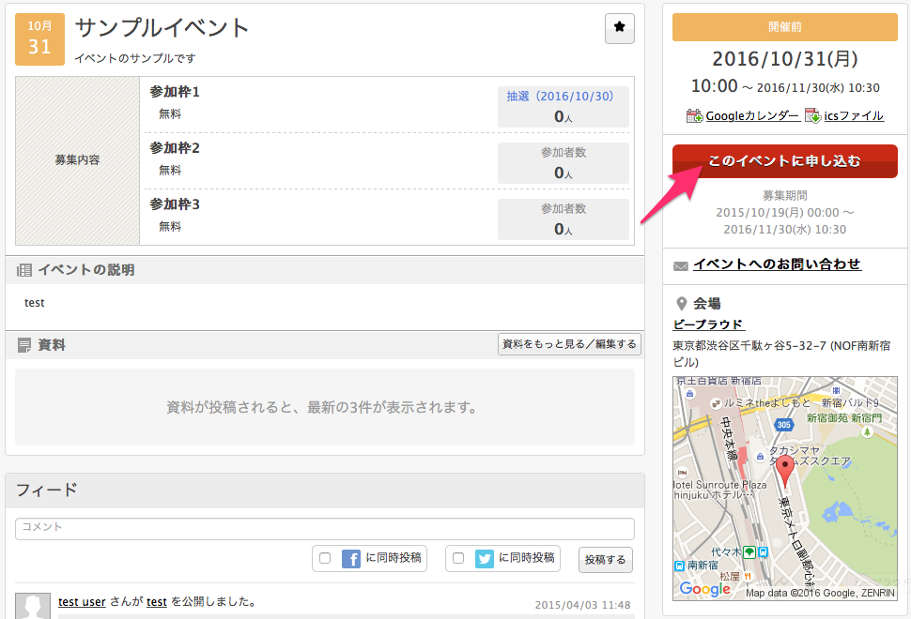Viewport: 911px width, 619px height.
Task: Click the 募集内容 label cell
Action: pyautogui.click(x=77, y=160)
